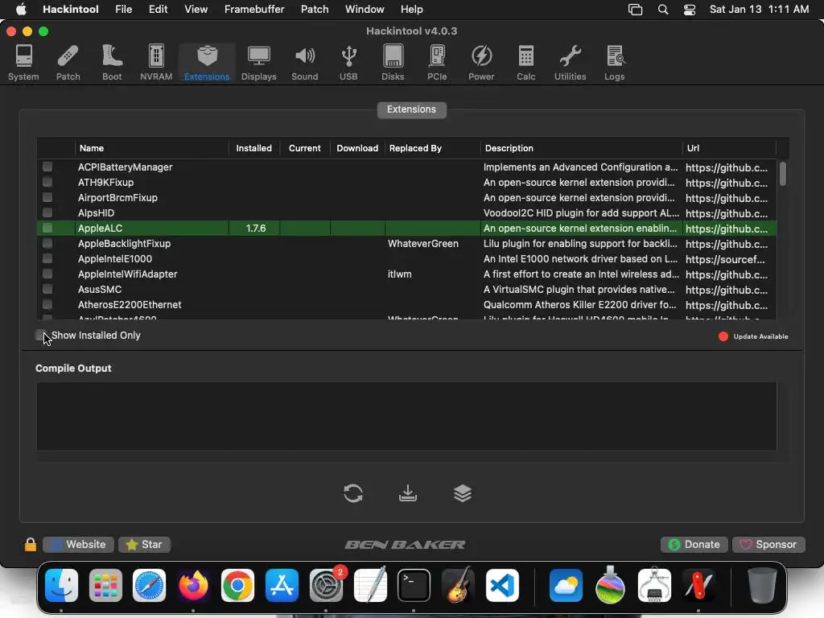Open the NVRAM toolbar section
Viewport: 824px width, 618px height.
156,63
